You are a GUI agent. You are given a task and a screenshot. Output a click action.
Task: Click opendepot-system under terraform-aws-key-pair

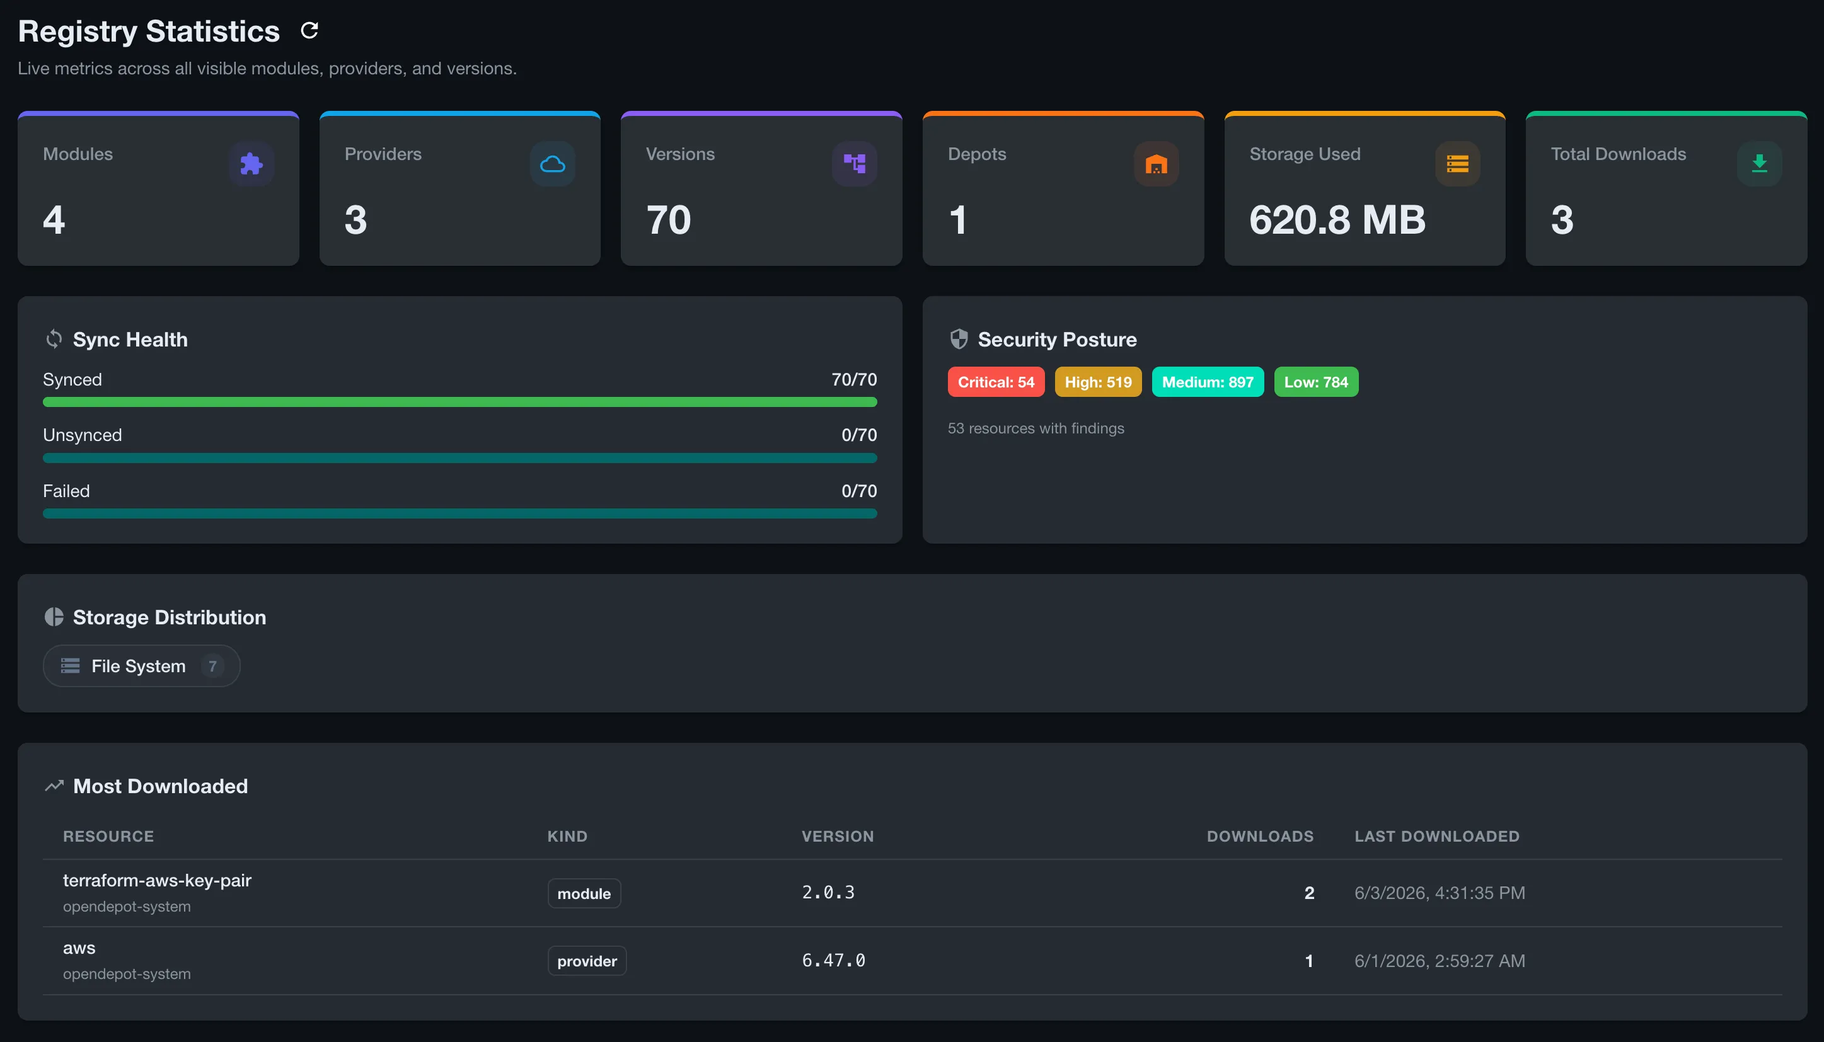pyautogui.click(x=127, y=906)
